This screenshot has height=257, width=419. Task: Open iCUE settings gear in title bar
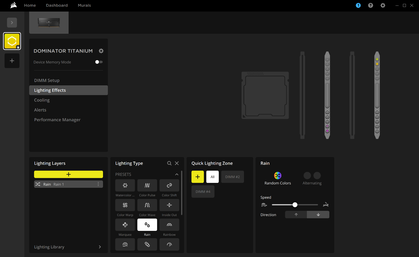coord(383,5)
